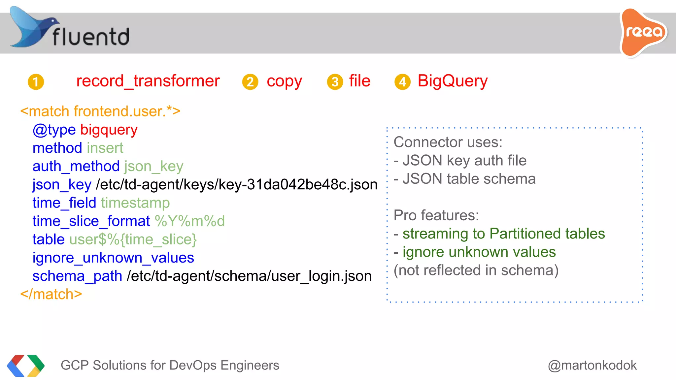This screenshot has width=676, height=380.
Task: Click the closing match tag
Action: [x=51, y=294]
